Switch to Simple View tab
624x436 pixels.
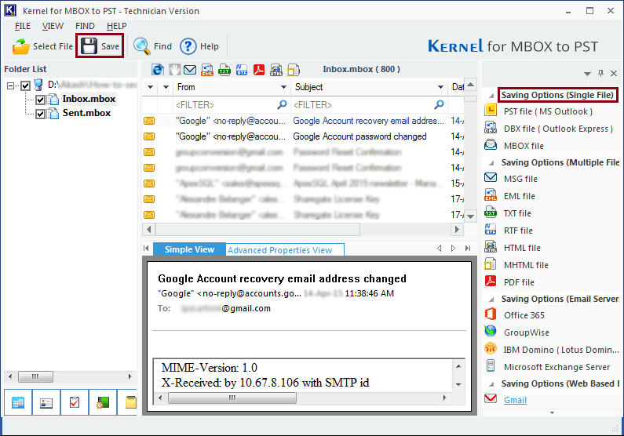[x=189, y=249]
